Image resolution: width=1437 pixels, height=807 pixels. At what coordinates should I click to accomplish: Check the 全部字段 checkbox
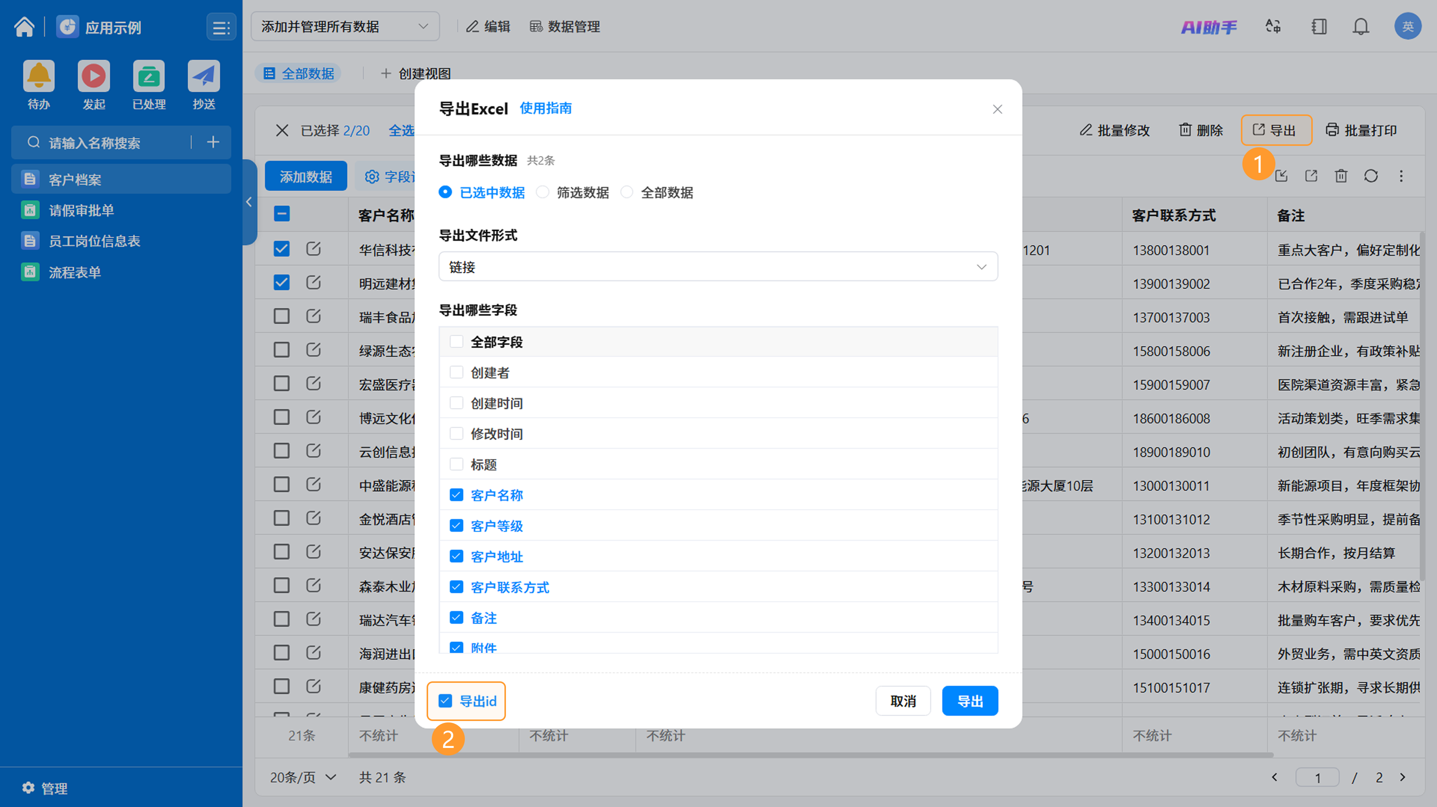[456, 342]
